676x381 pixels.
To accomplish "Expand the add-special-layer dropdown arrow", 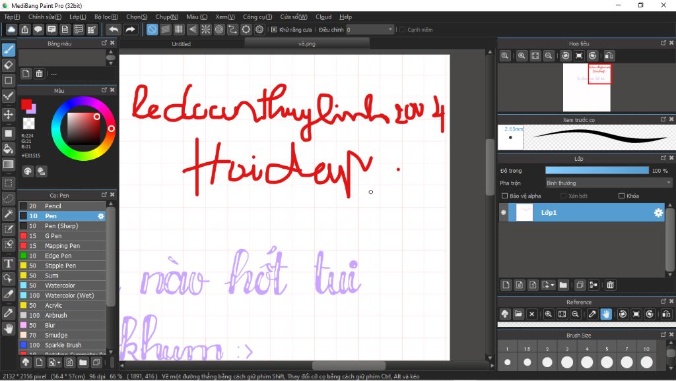I will pyautogui.click(x=553, y=285).
